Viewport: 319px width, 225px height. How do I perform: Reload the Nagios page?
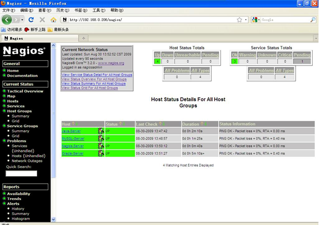click(x=31, y=20)
